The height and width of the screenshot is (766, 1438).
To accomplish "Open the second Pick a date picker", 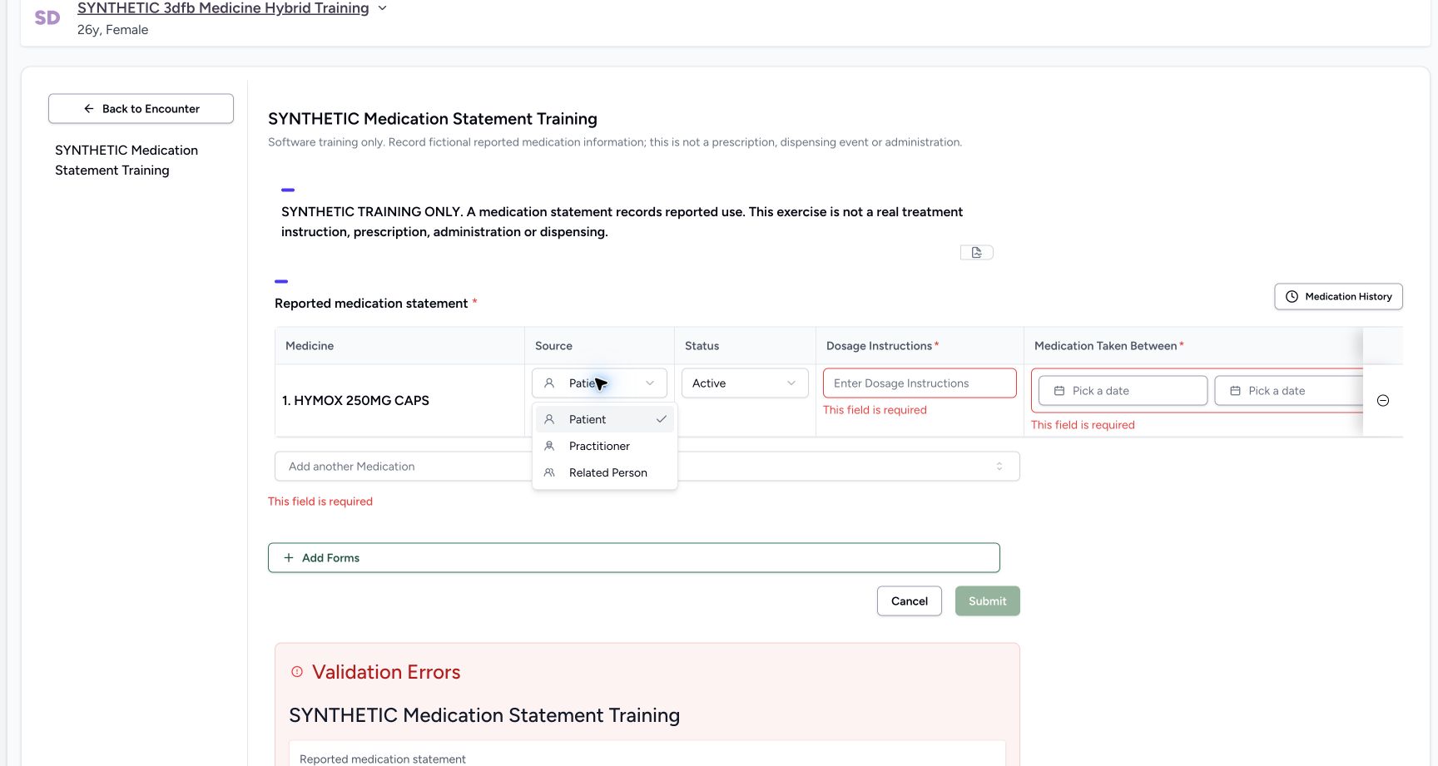I will coord(1288,391).
